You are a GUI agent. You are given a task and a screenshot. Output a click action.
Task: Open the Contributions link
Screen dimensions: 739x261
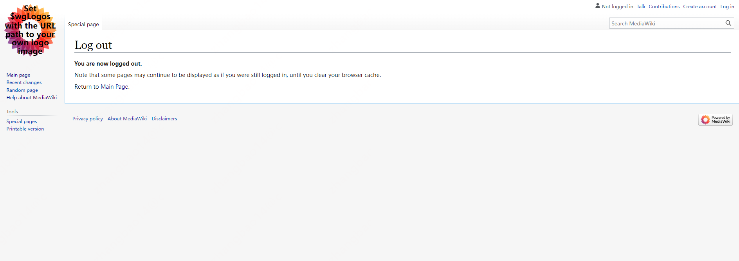point(664,7)
